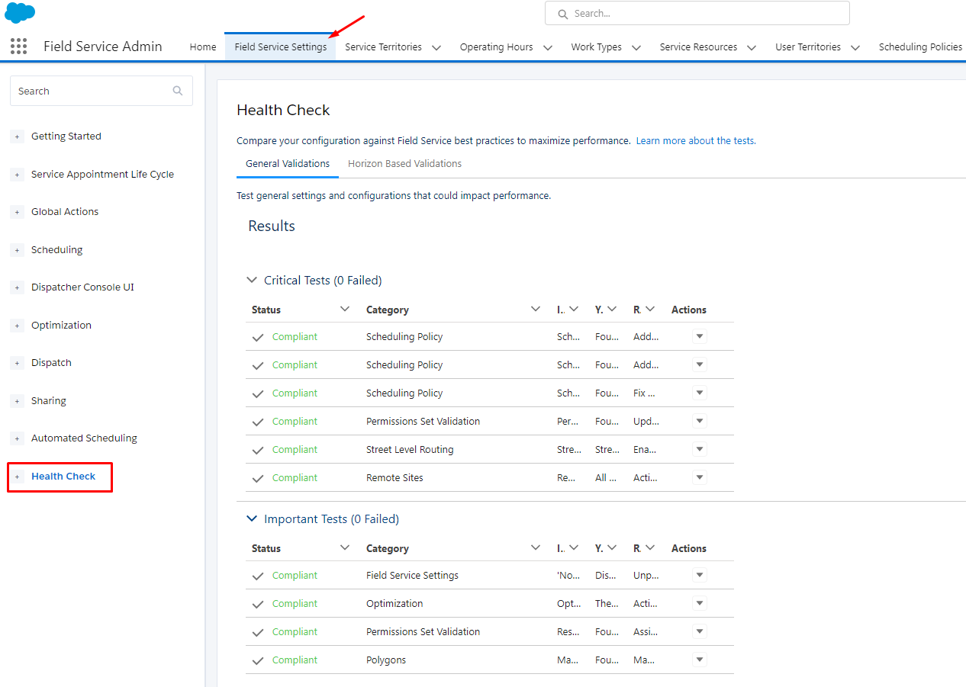Open the Work Types tab
Image resolution: width=966 pixels, height=687 pixels.
pos(597,47)
